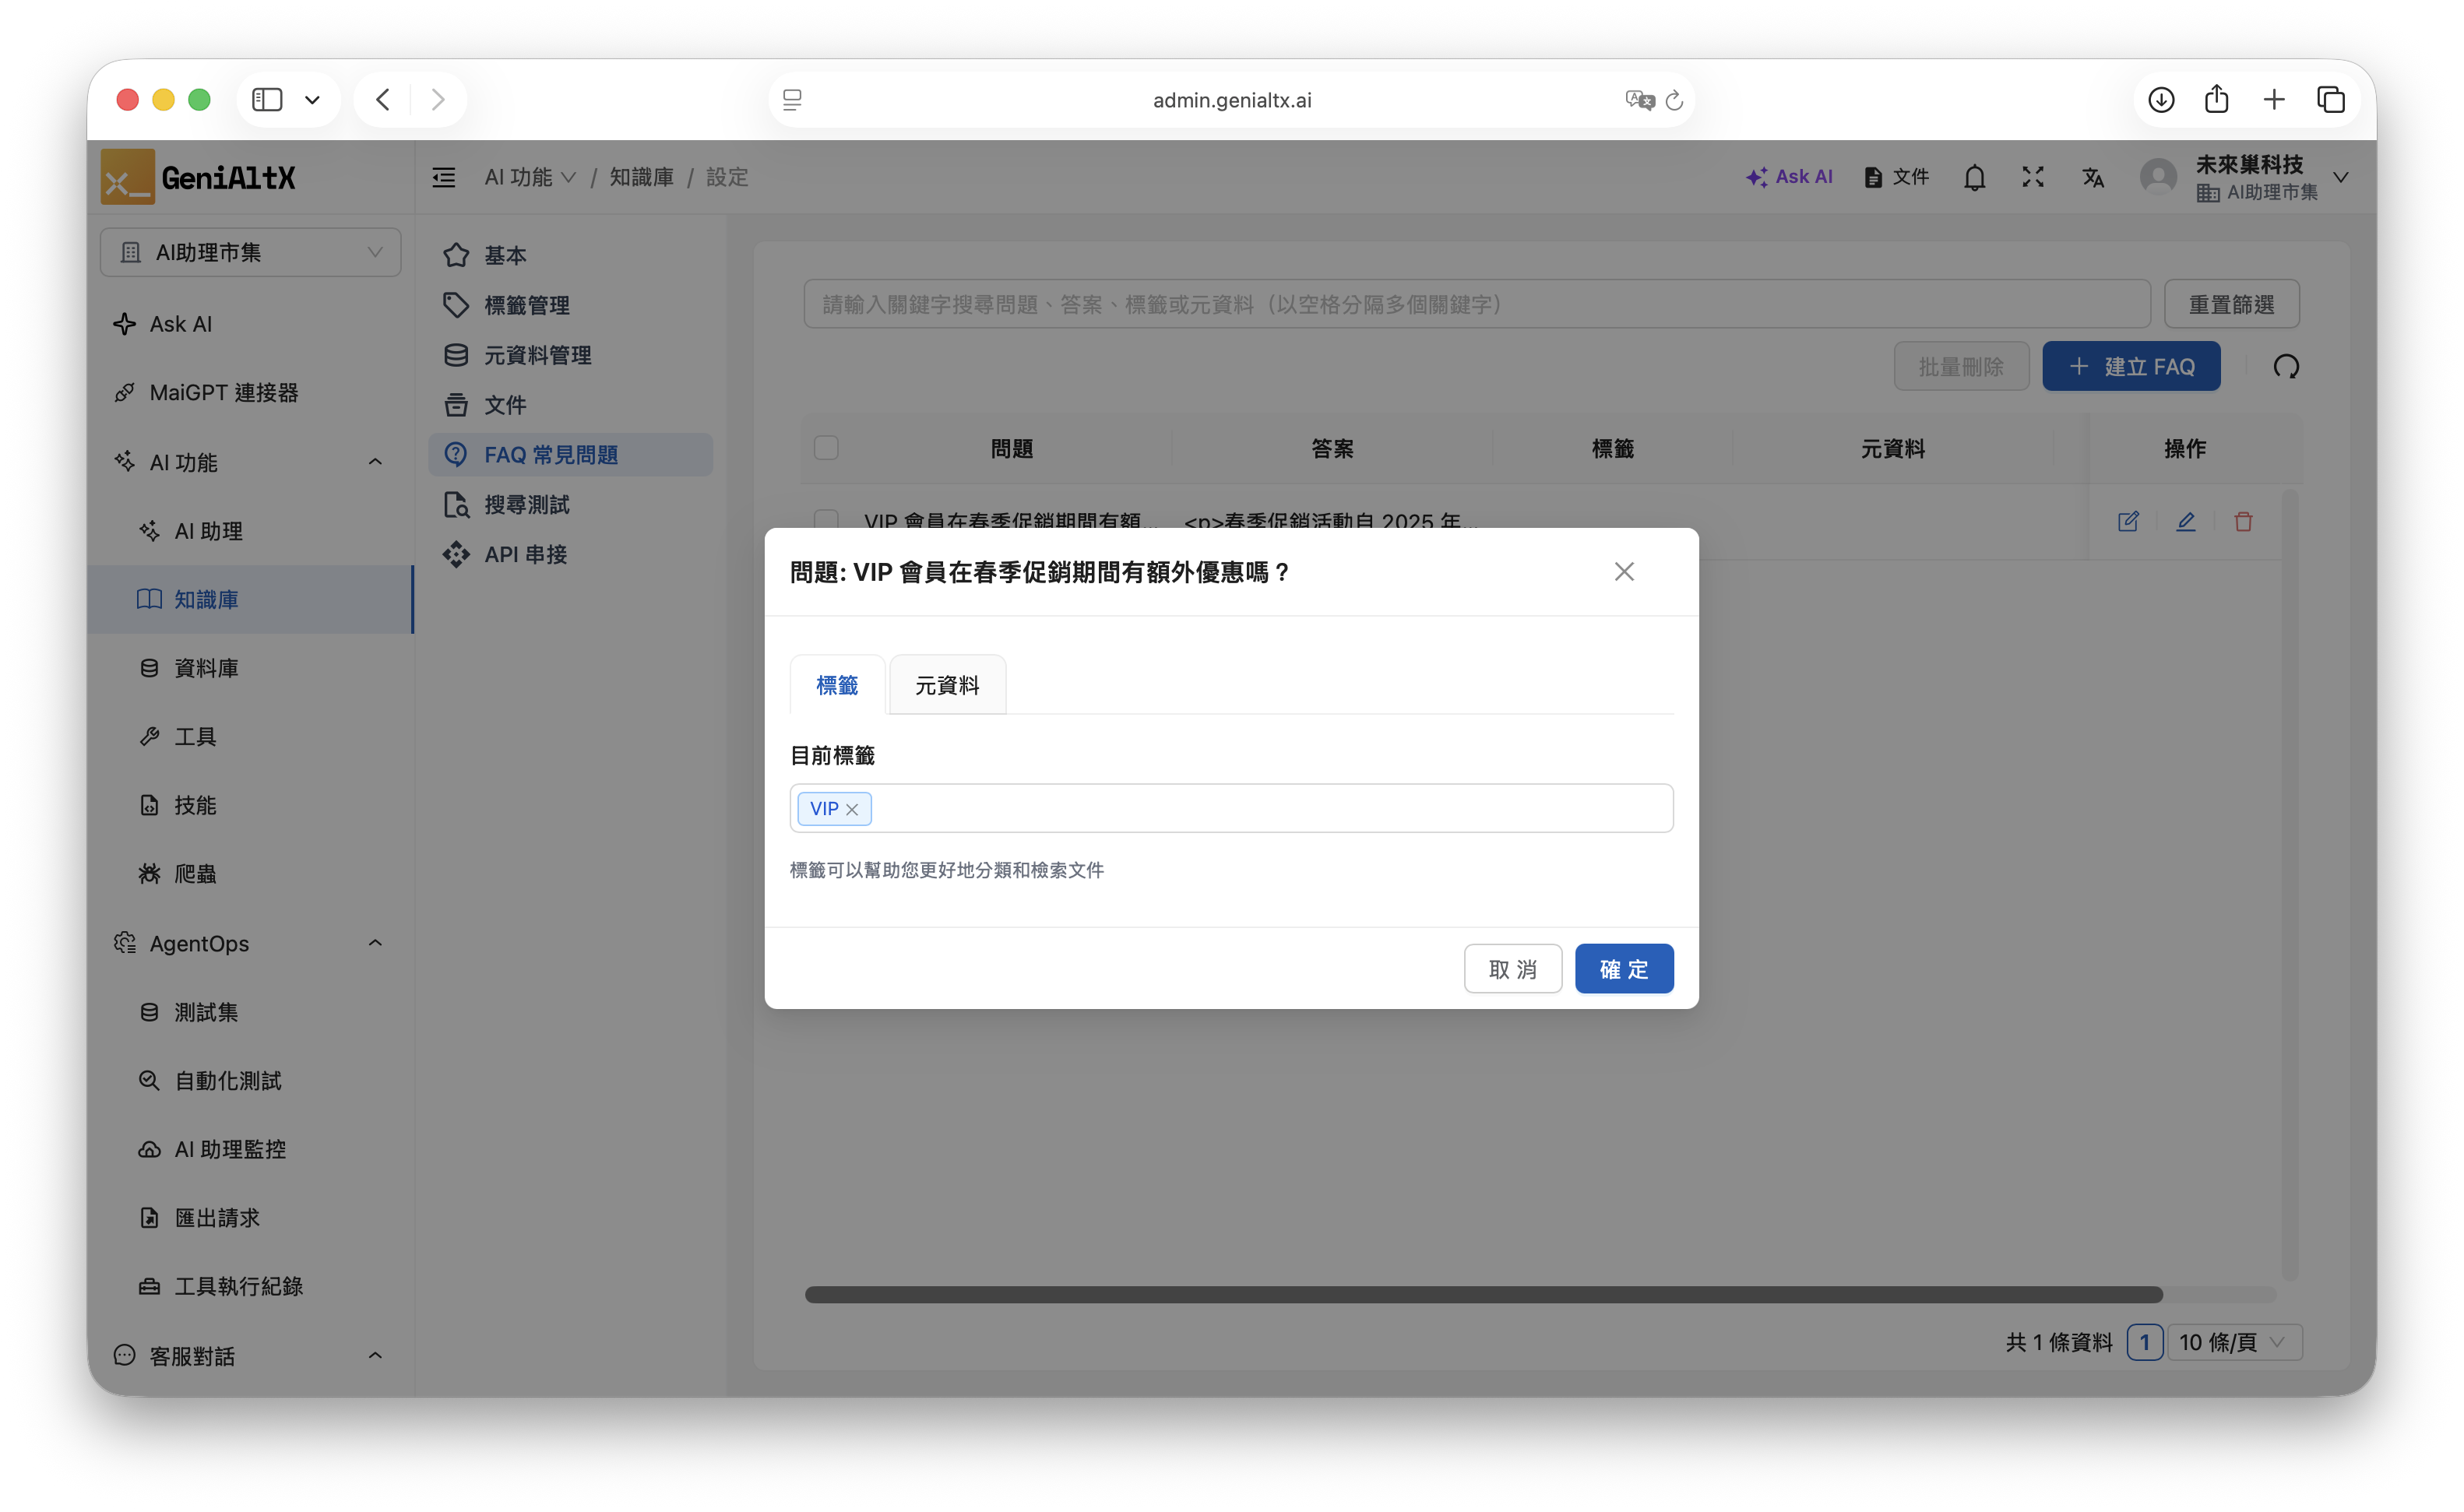Click the 取消 cancel button
2464x1512 pixels.
pyautogui.click(x=1512, y=968)
